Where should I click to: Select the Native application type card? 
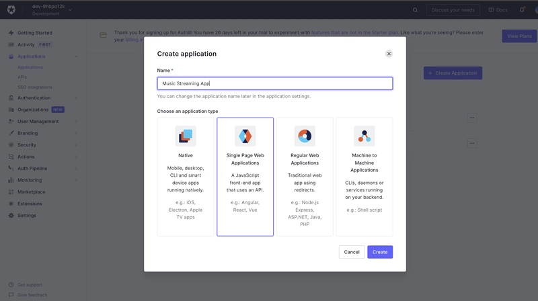(x=186, y=177)
